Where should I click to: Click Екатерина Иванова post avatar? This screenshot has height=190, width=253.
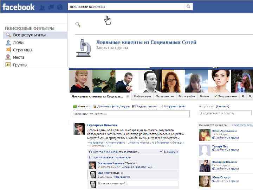pyautogui.click(x=79, y=129)
